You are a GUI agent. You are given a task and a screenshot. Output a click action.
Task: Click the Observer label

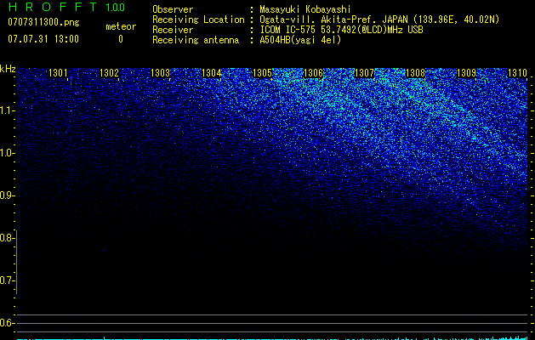tap(173, 9)
